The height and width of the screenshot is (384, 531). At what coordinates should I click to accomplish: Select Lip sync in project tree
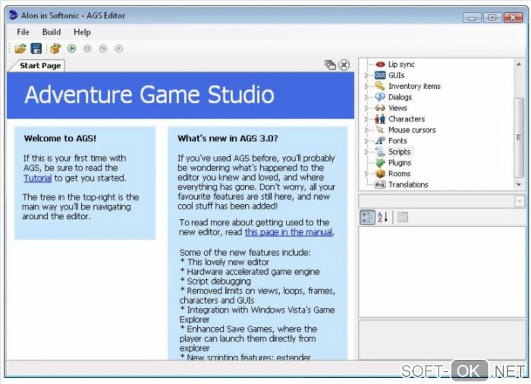tap(401, 65)
